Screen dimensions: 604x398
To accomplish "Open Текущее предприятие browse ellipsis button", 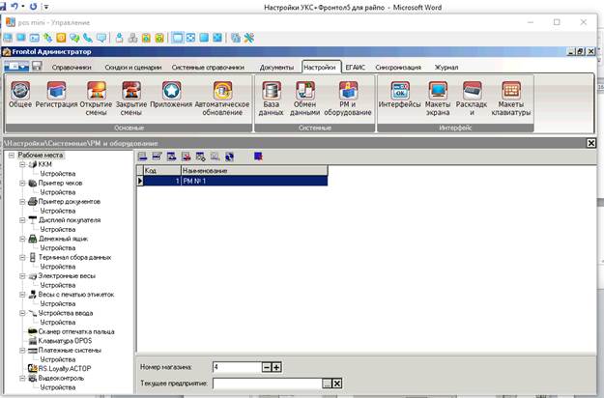I will (327, 384).
